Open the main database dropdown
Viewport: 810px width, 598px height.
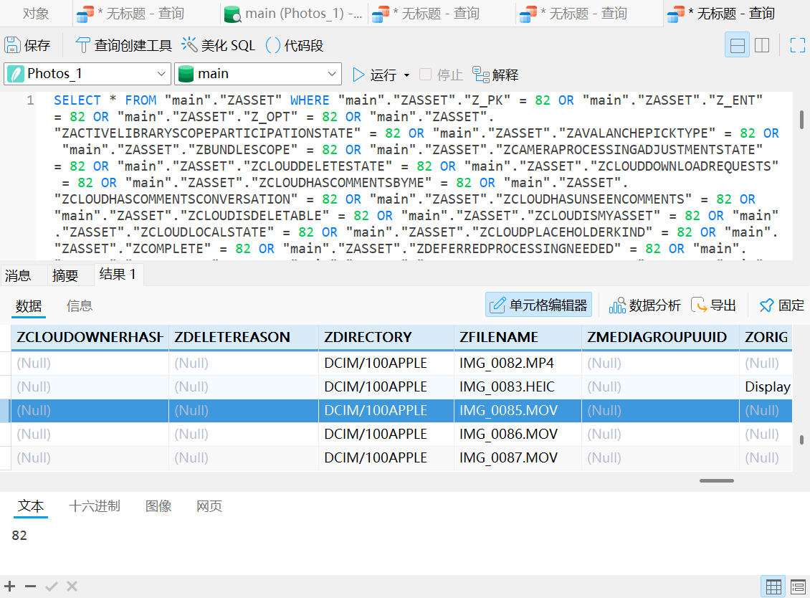click(258, 74)
